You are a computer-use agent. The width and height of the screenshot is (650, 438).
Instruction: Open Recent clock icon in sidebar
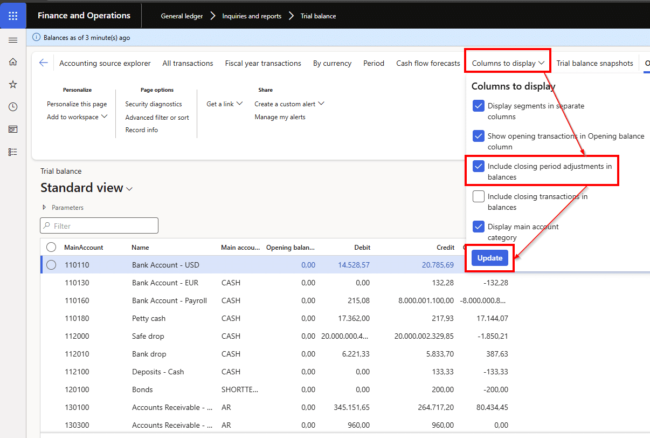13,107
